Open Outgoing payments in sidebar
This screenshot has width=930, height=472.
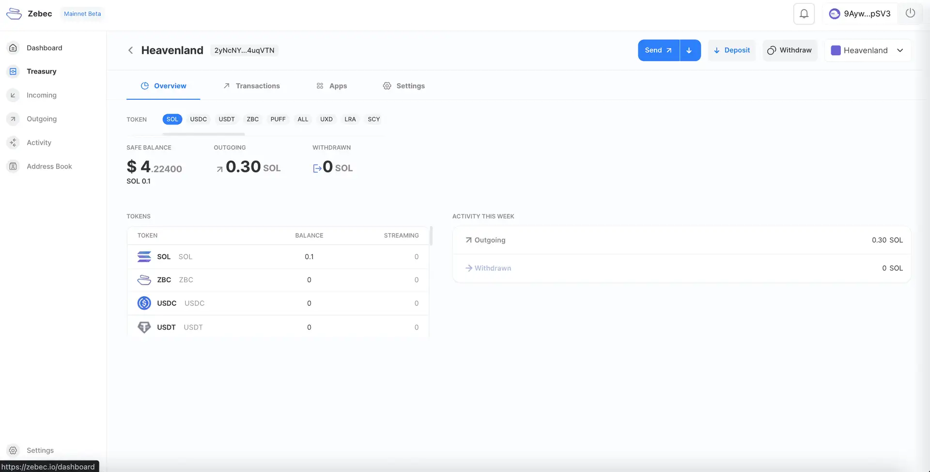point(41,119)
